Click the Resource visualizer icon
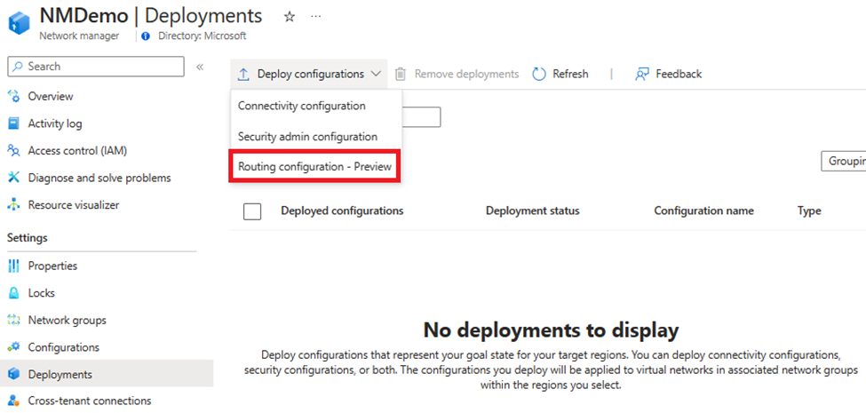866x413 pixels. coord(13,205)
